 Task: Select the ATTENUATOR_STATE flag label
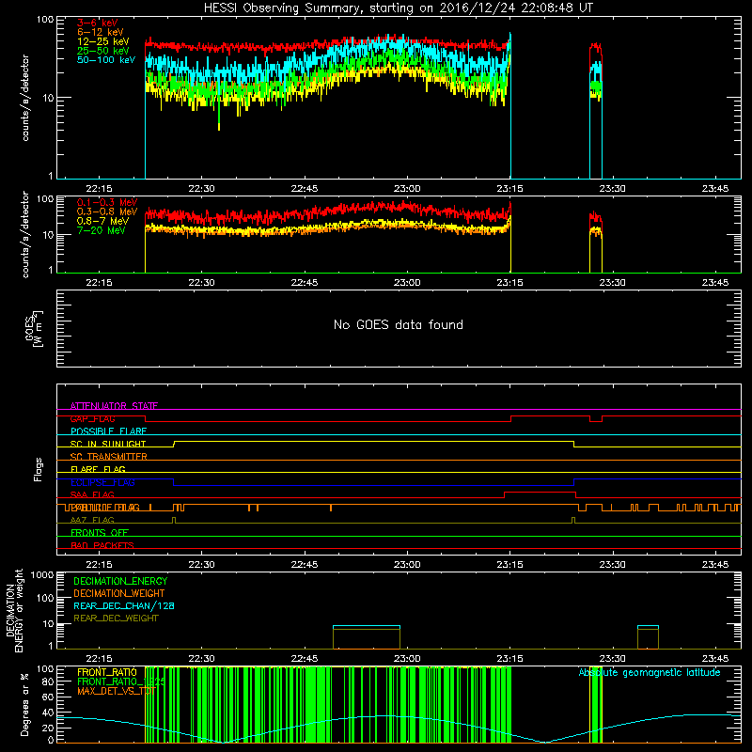[x=114, y=406]
